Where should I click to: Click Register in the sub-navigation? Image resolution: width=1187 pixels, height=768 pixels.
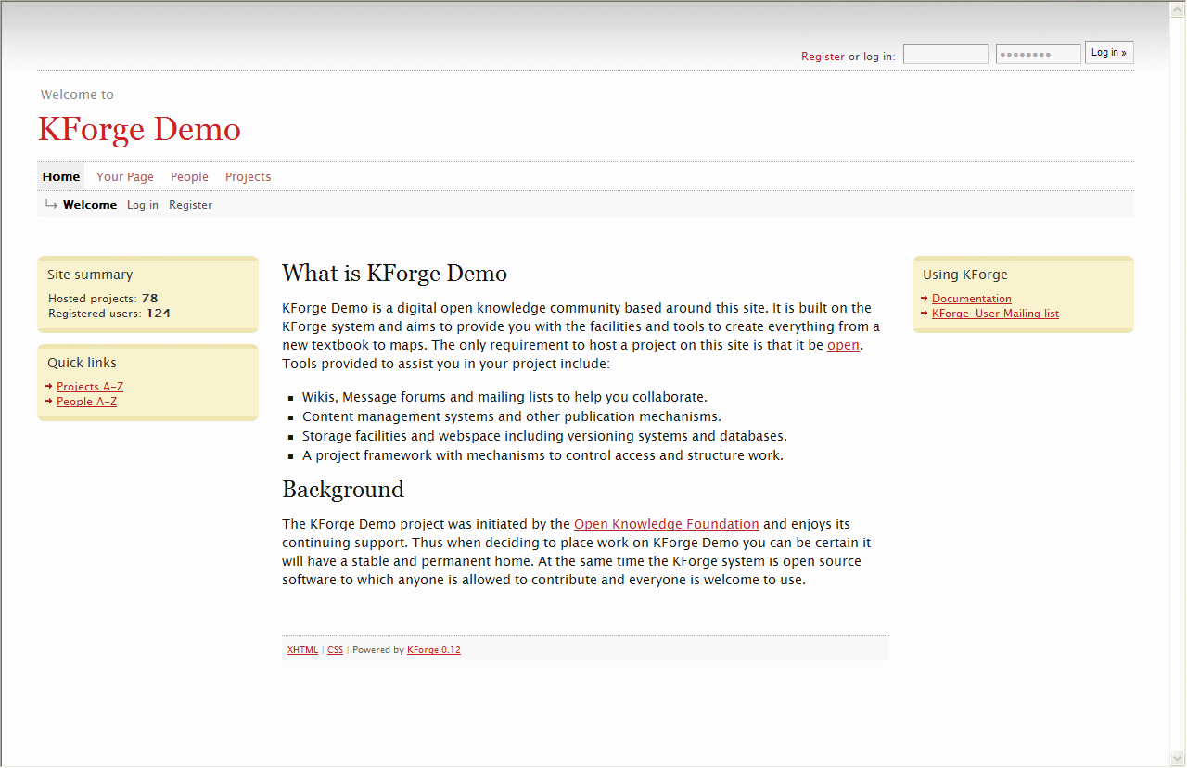coord(190,205)
